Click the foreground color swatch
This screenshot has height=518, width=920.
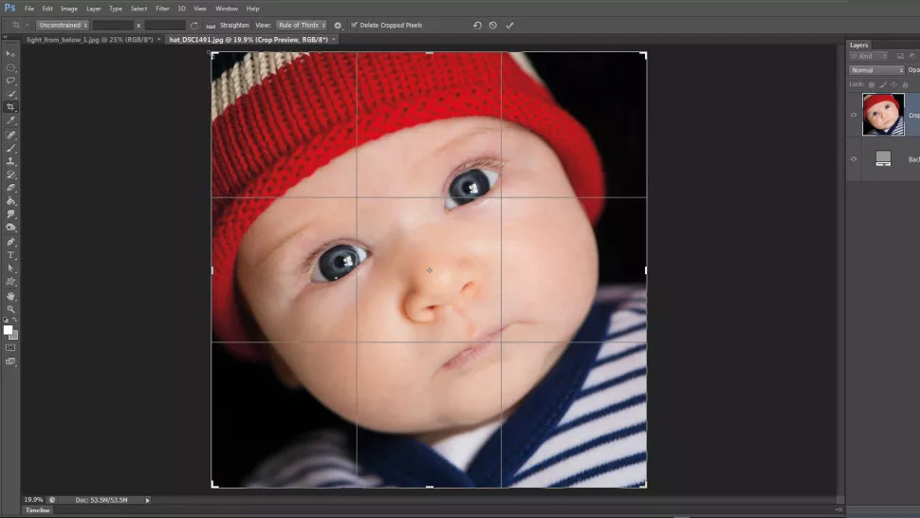pyautogui.click(x=8, y=330)
